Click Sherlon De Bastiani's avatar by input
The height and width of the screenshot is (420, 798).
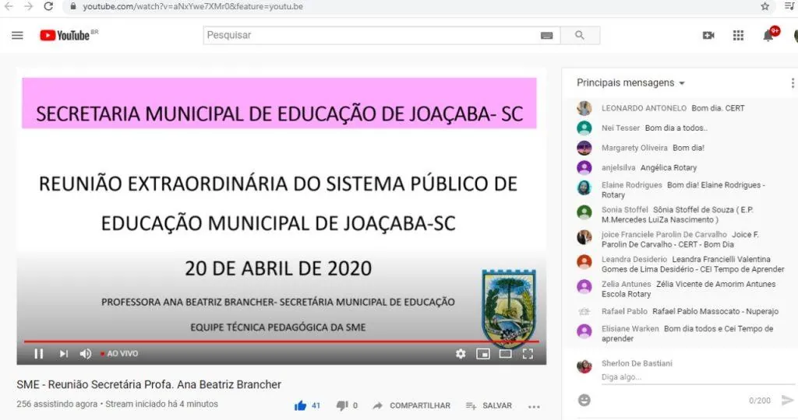[x=584, y=366]
